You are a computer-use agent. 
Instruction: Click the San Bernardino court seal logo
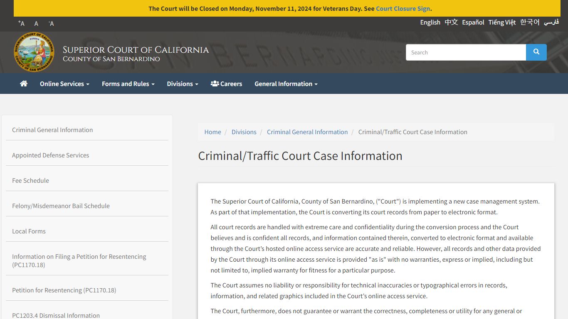point(34,52)
